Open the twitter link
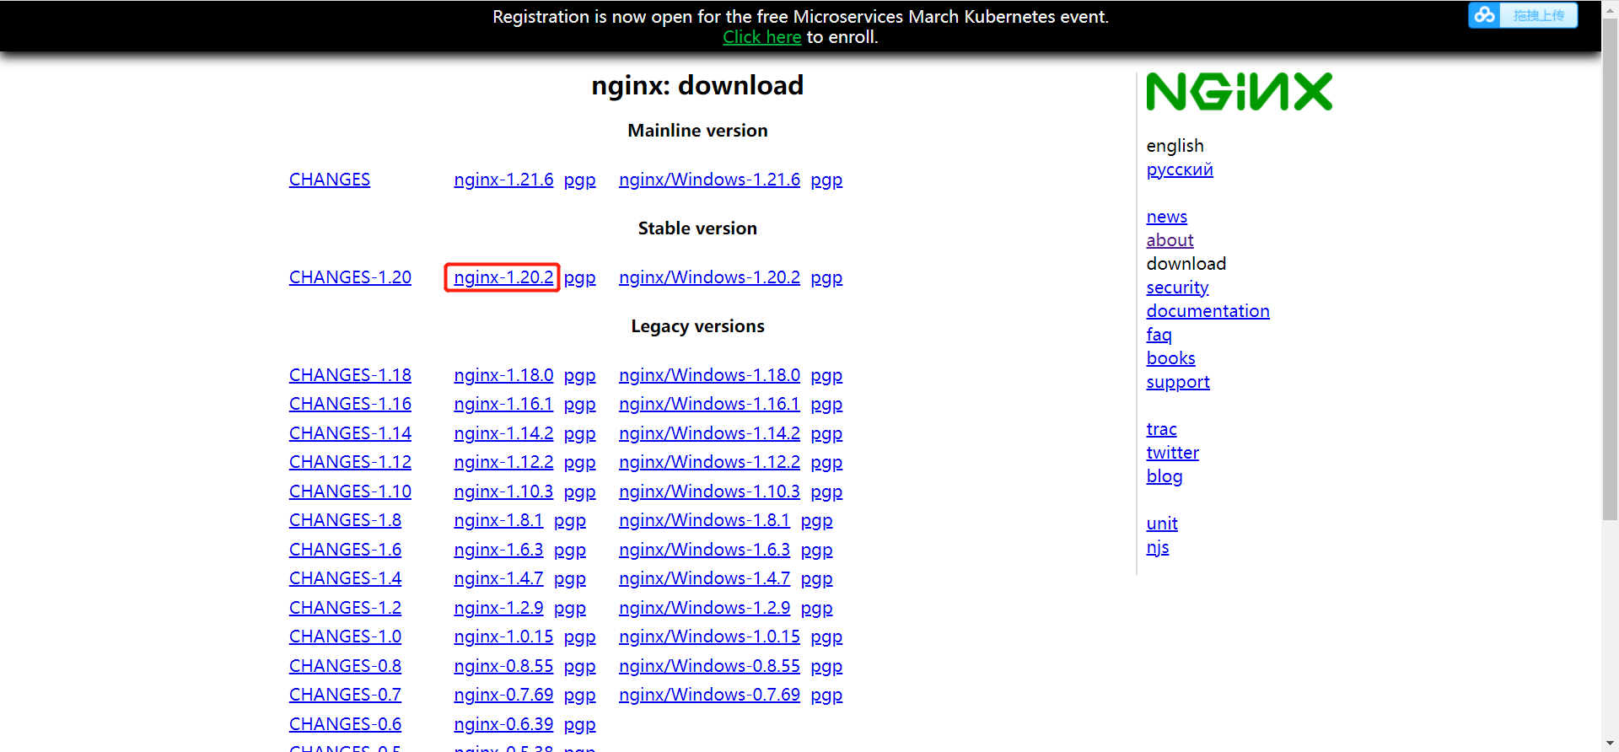 coord(1172,453)
